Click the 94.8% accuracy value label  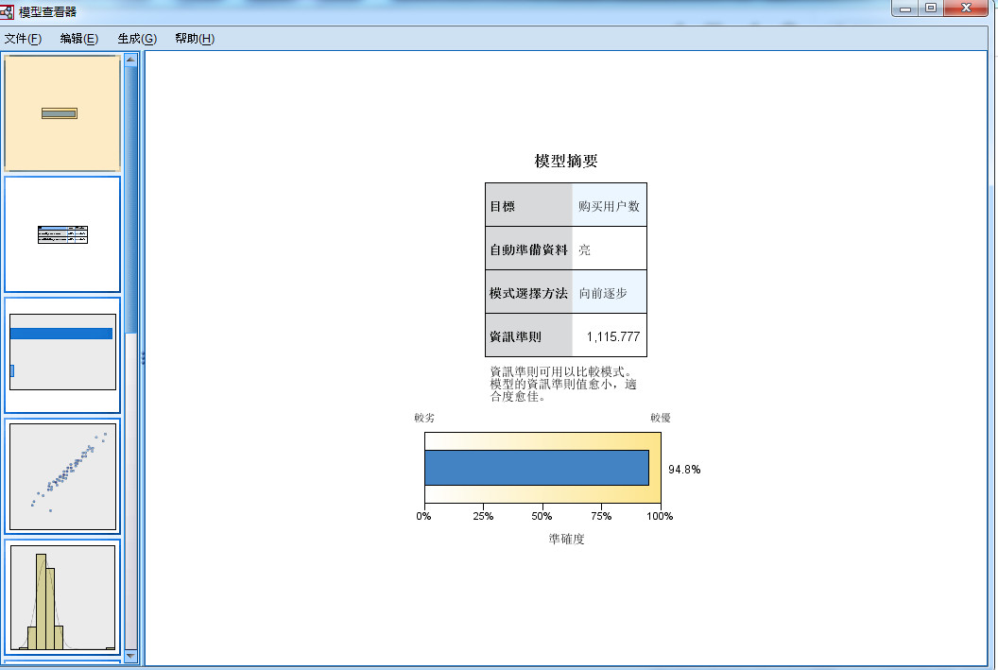pos(684,470)
